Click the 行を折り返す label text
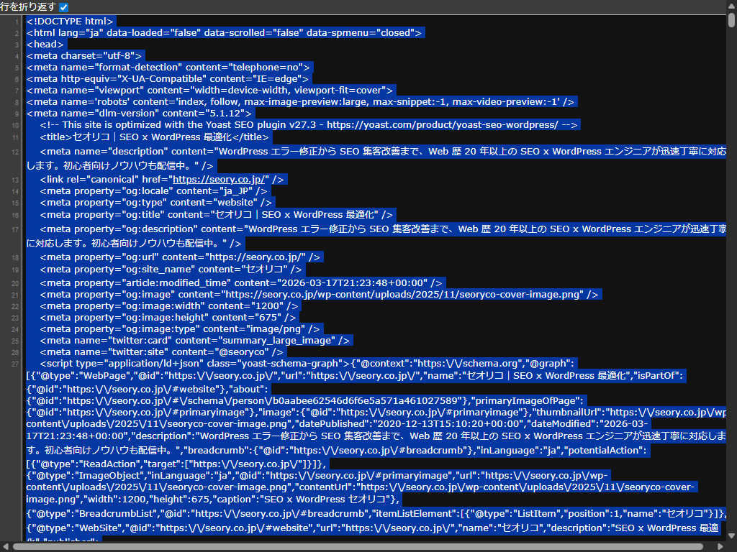The width and height of the screenshot is (737, 552). pyautogui.click(x=29, y=7)
